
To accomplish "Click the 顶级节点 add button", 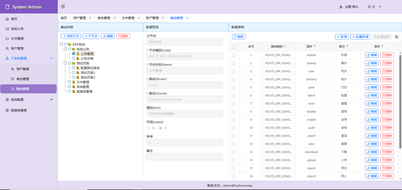I will [x=71, y=36].
